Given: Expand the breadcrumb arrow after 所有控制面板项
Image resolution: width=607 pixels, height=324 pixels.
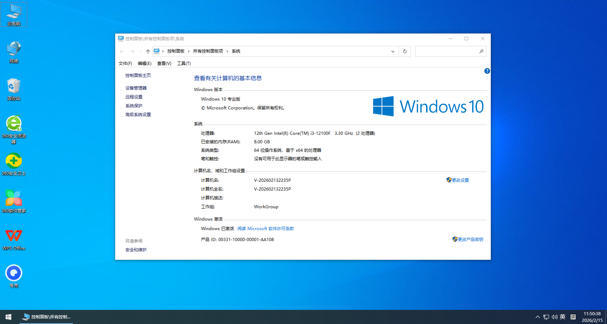Looking at the screenshot, I should point(228,51).
